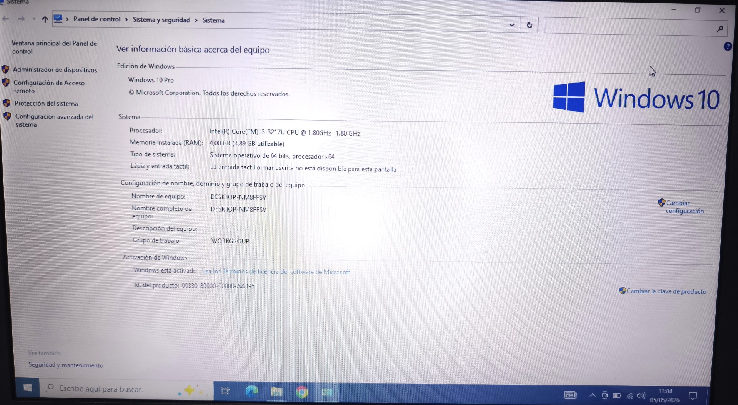Click the shield icon next to Cambiar configuración
The height and width of the screenshot is (405, 738).
[x=662, y=202]
